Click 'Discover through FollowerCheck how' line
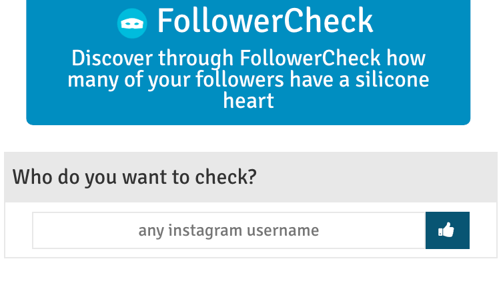503x293 pixels. click(248, 59)
